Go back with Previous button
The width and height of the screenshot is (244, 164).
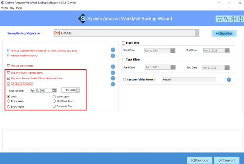tap(199, 160)
